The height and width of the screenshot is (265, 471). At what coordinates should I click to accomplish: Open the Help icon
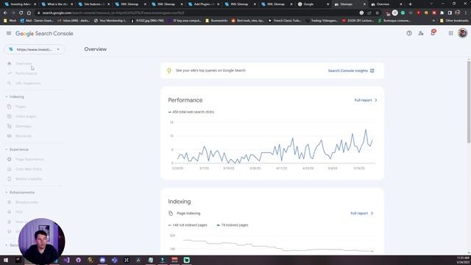409,33
